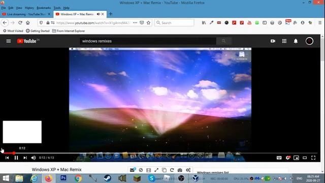325x183 pixels.
Task: Pause the YouTube video
Action: pos(16,158)
